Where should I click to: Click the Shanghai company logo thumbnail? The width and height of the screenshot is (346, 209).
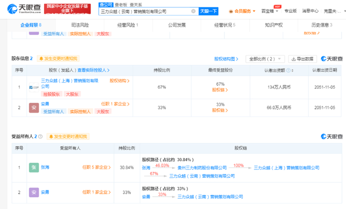pos(34,87)
